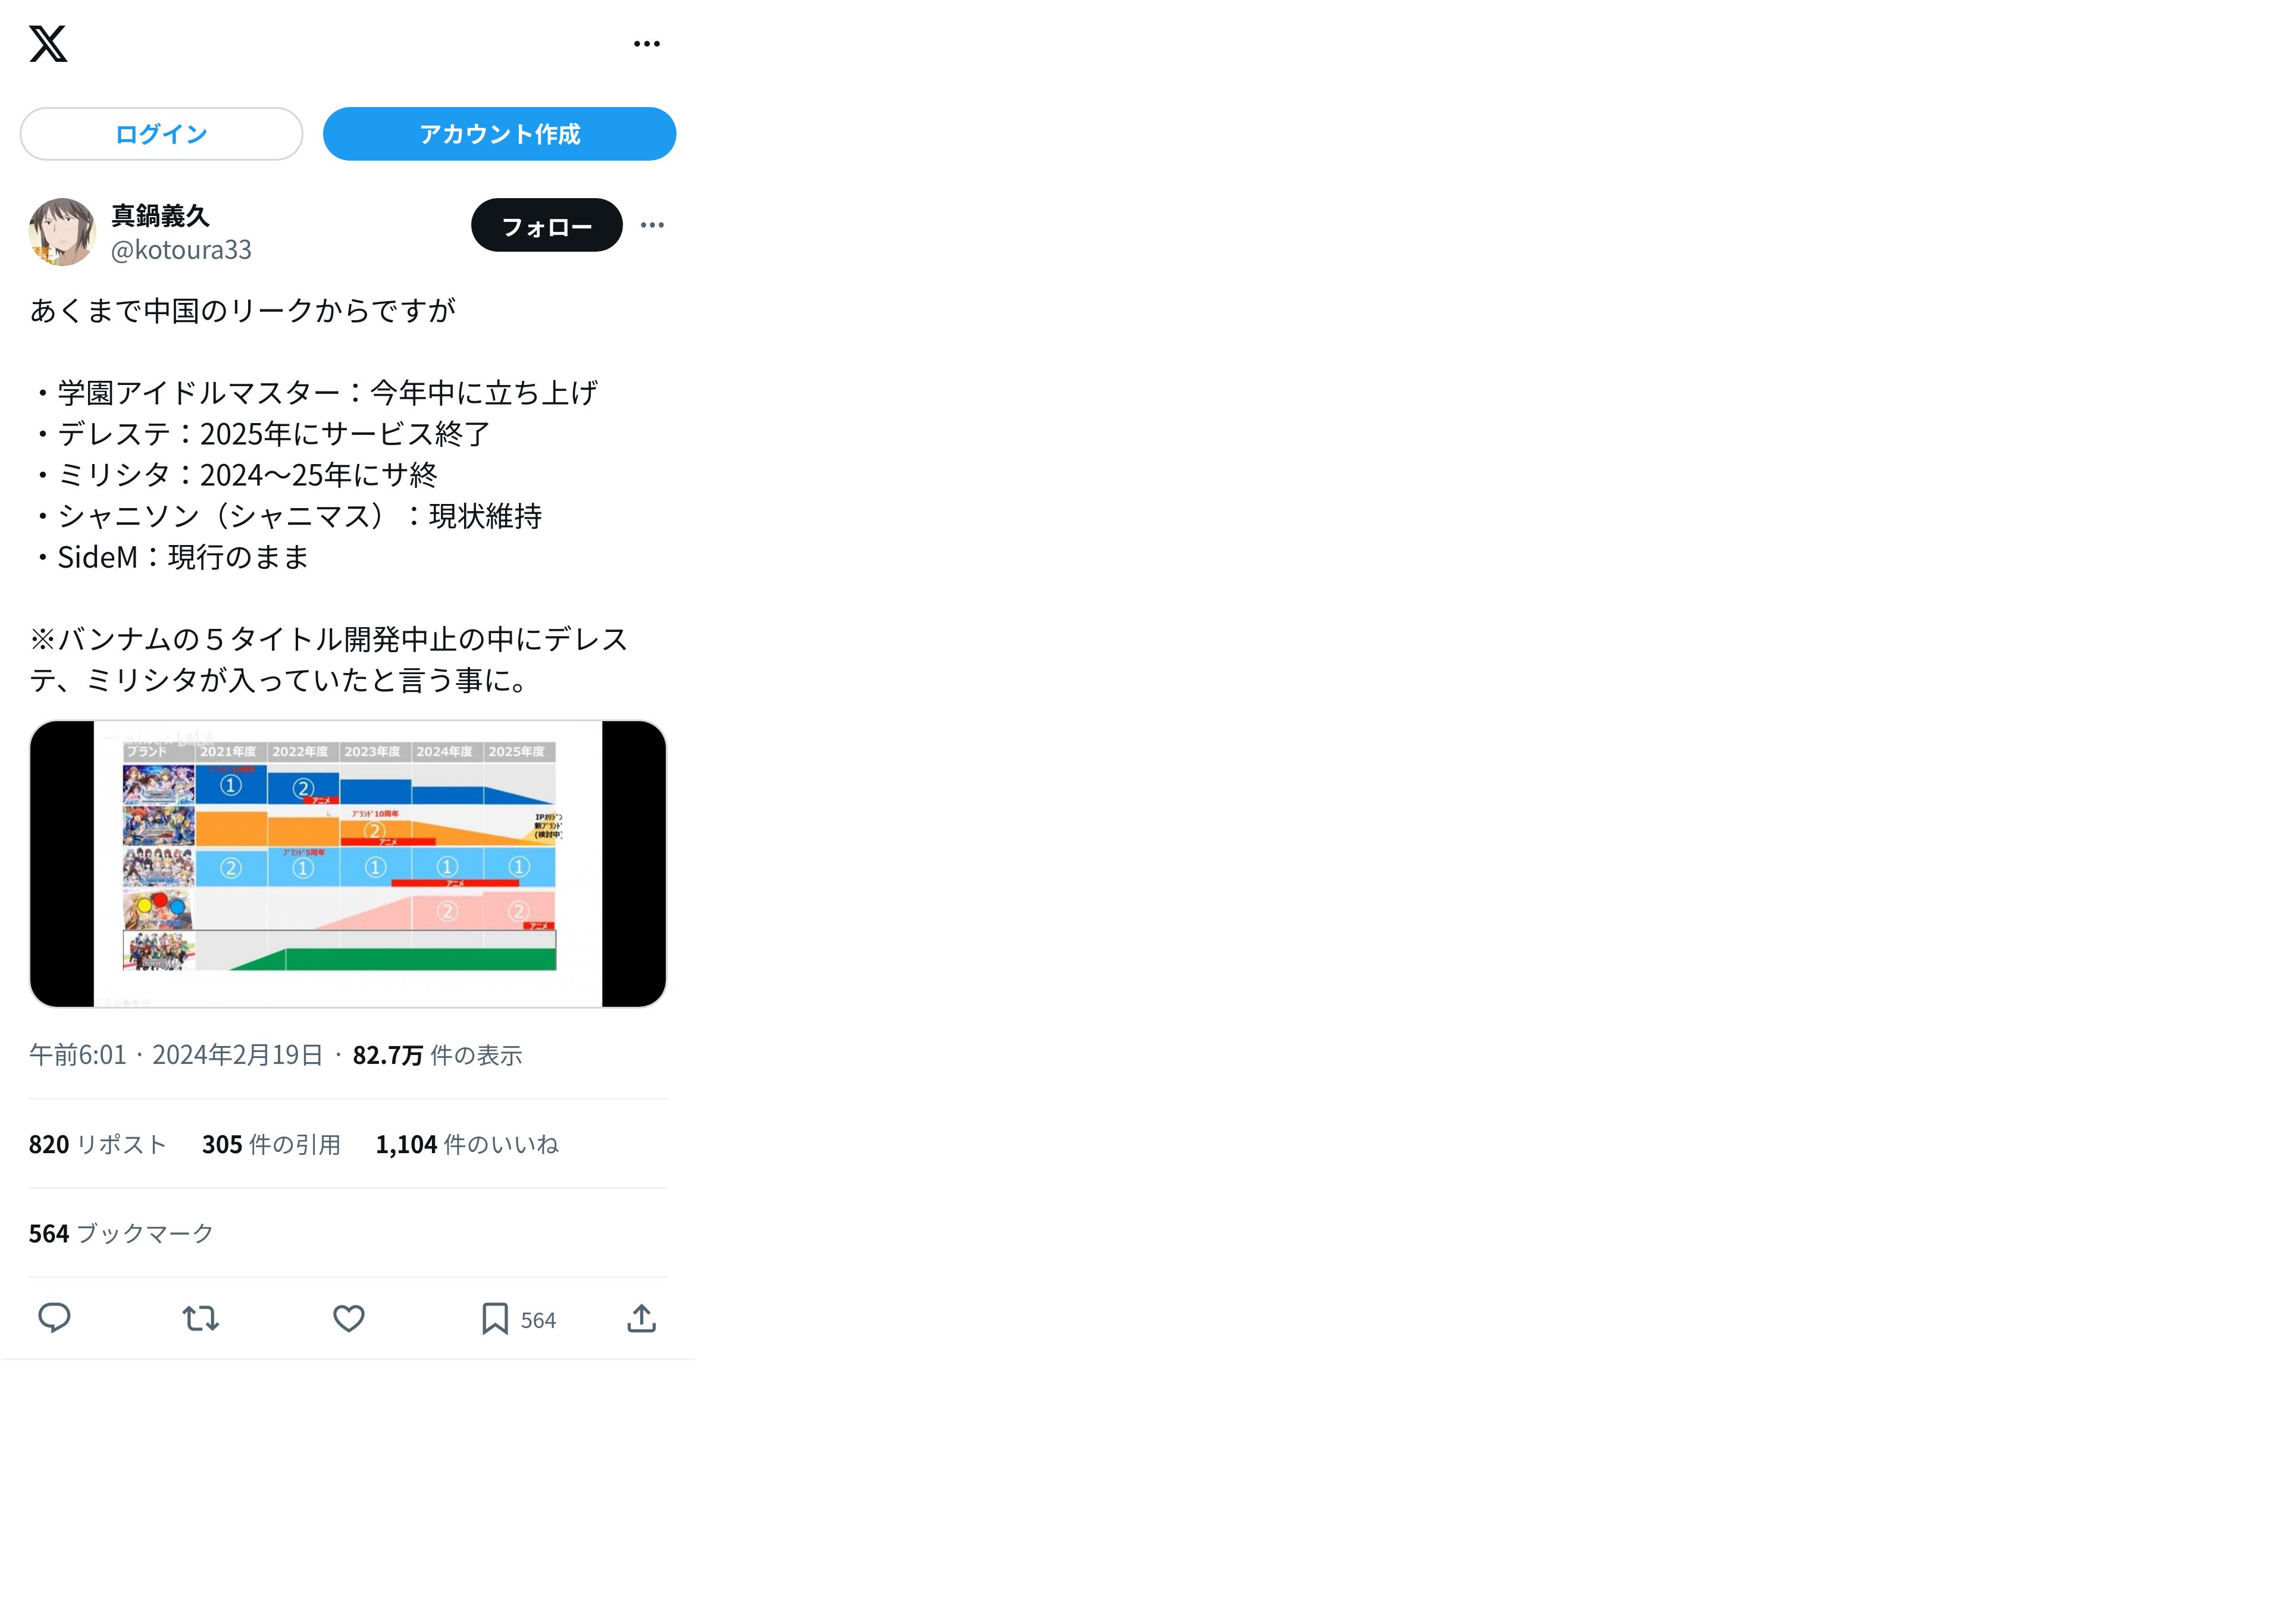Click the ログイン button
Screen dimensions: 2292x1603
click(162, 134)
